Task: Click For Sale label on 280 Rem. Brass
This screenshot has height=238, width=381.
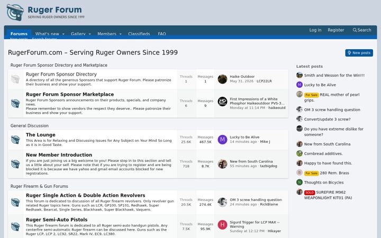Action: point(311,173)
